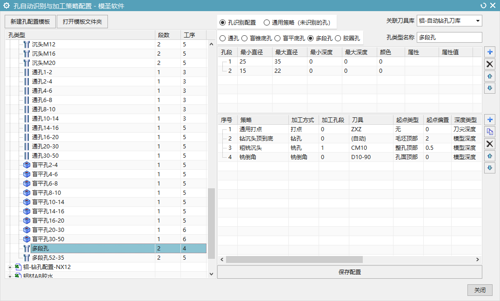The height and width of the screenshot is (301, 500).
Task: Select the 孔识别配置 radio button
Action: [x=223, y=23]
